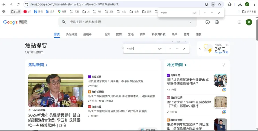Image resolution: width=258 pixels, height=131 pixels.
Task: Go to next match in Vocus find bar
Action: 212,13
